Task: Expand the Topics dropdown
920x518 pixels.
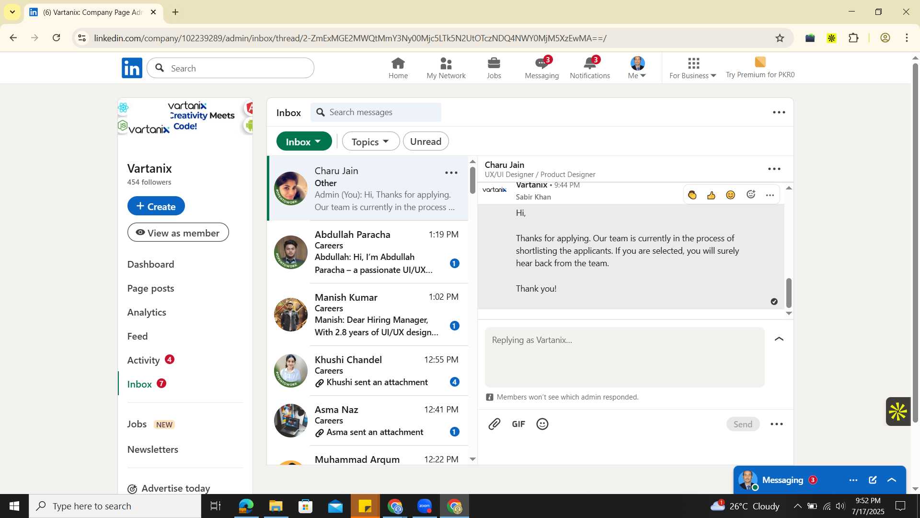Action: click(x=370, y=141)
